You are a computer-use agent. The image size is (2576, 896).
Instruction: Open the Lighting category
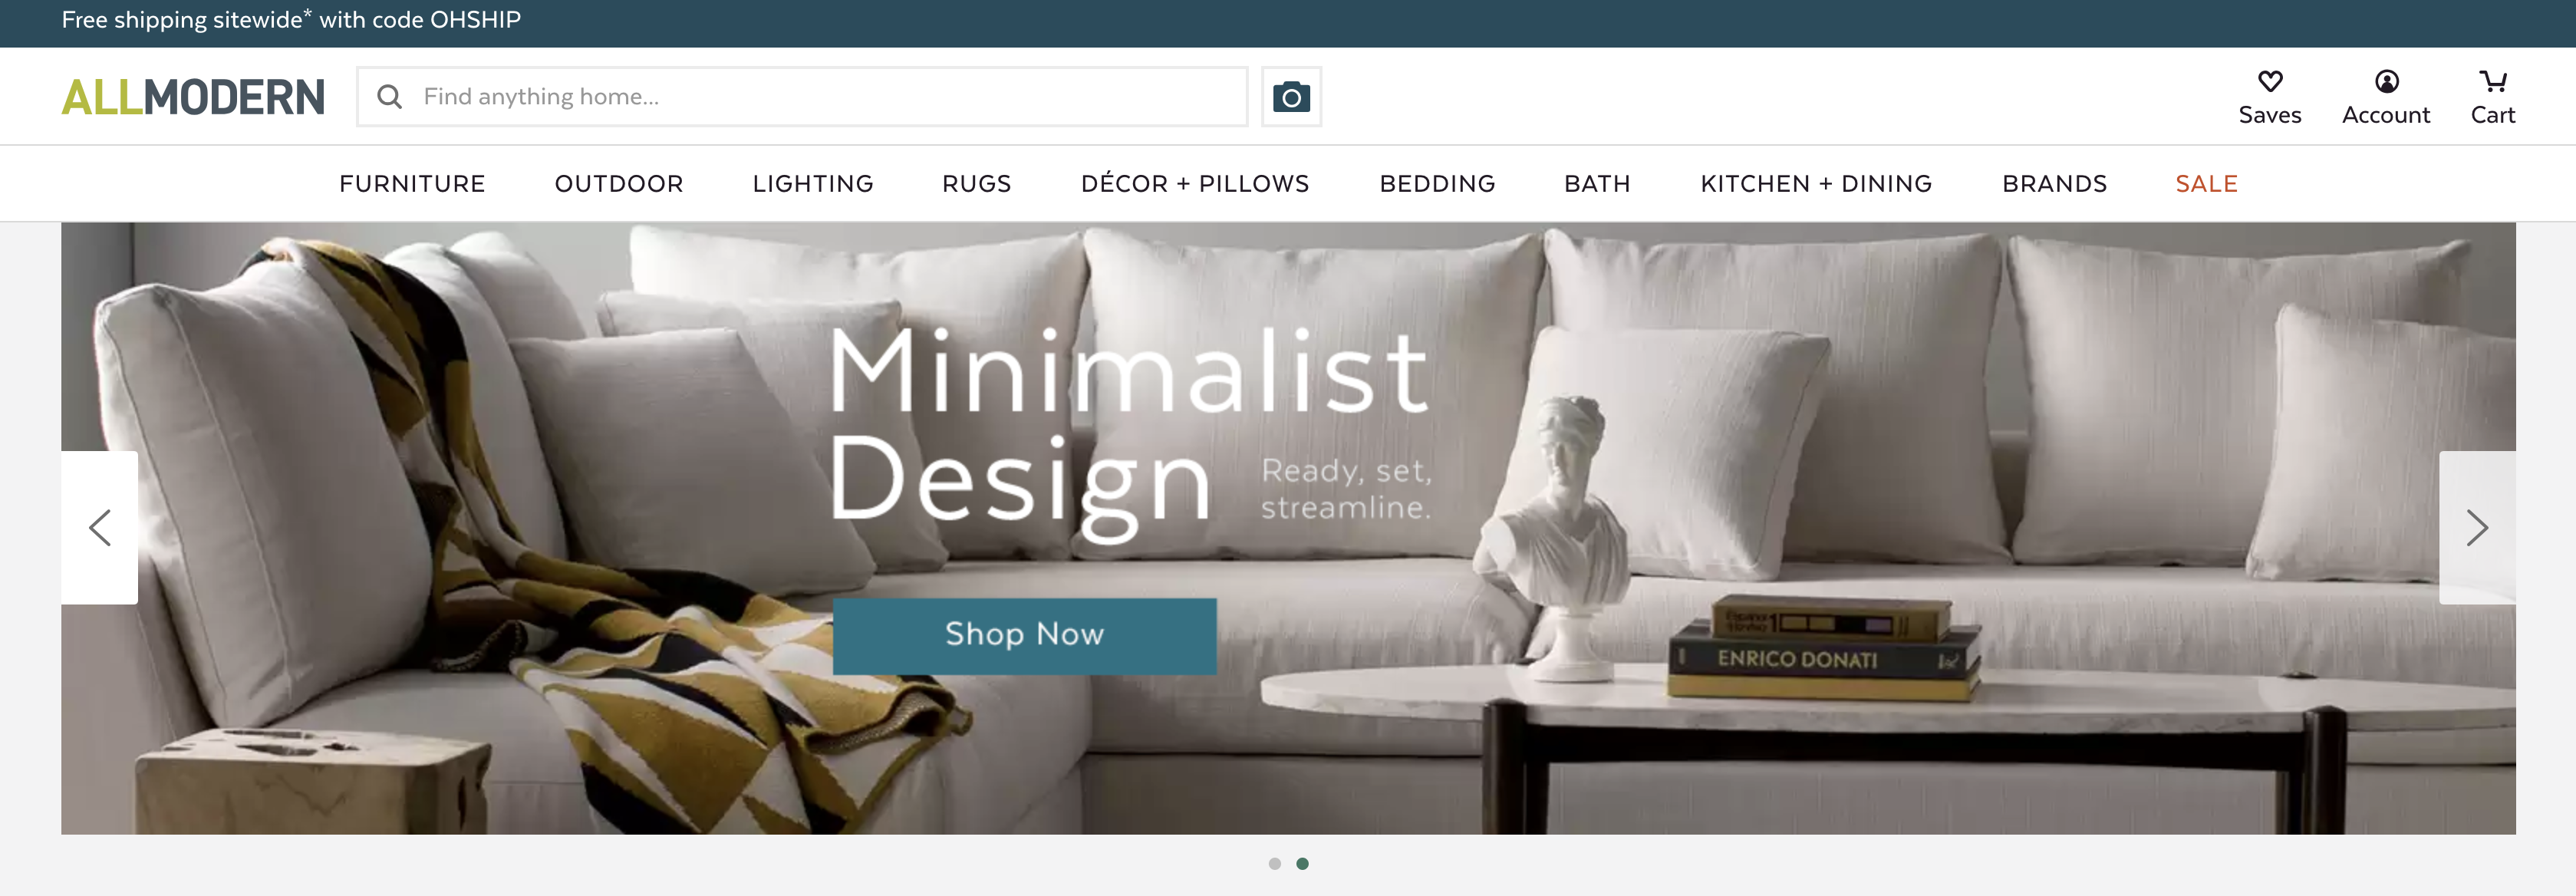point(813,184)
